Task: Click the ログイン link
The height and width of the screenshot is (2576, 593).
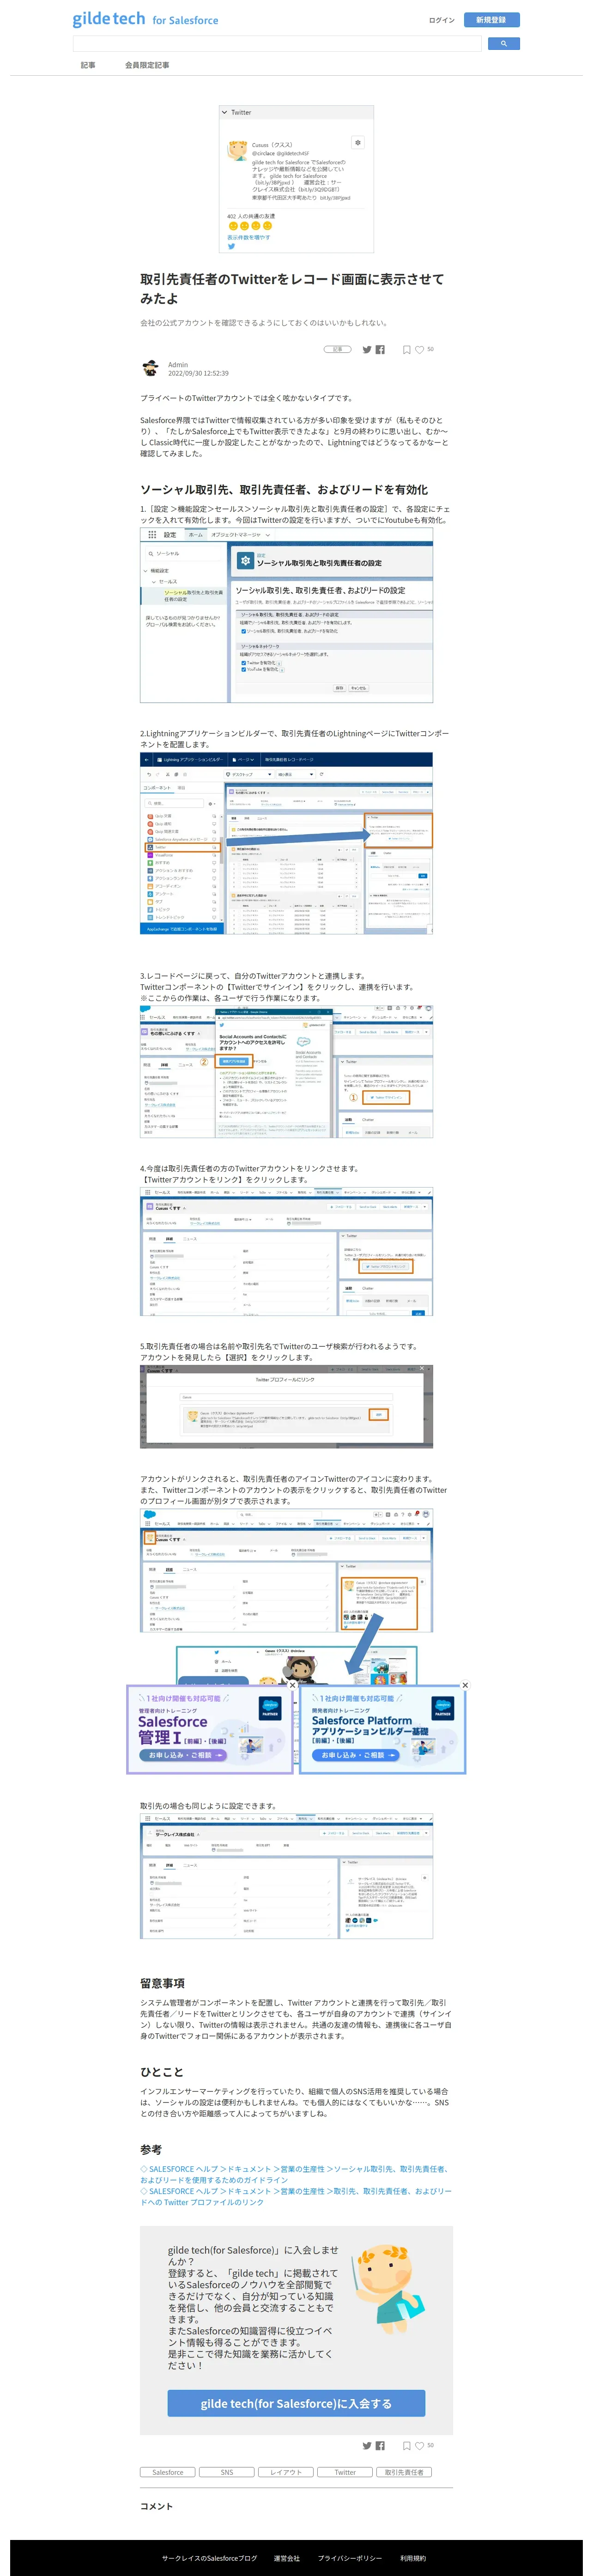Action: [441, 20]
